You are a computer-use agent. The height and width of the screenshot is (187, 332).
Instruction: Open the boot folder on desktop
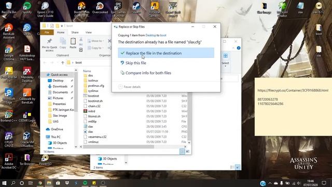(319, 30)
